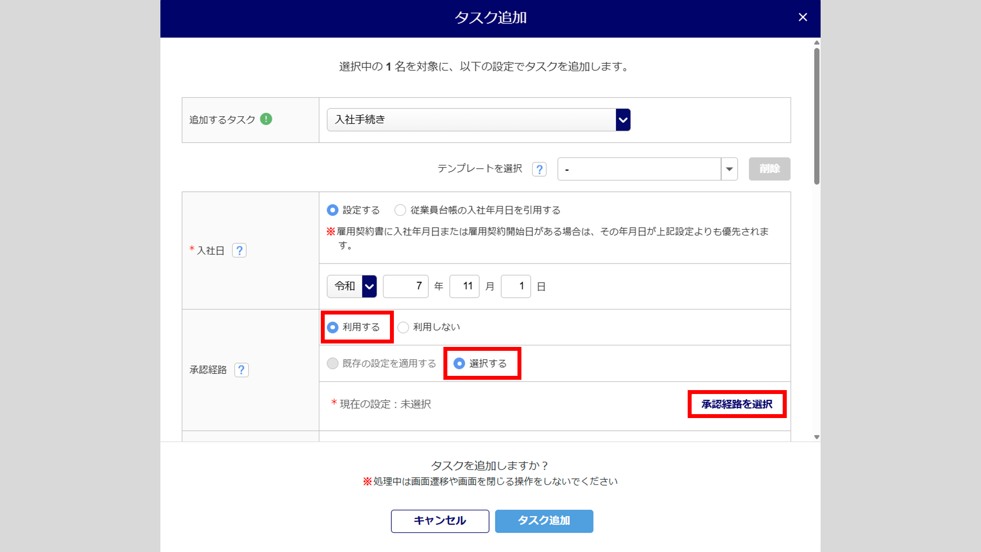981x552 pixels.
Task: Select the 設定する radio button
Action: (333, 210)
